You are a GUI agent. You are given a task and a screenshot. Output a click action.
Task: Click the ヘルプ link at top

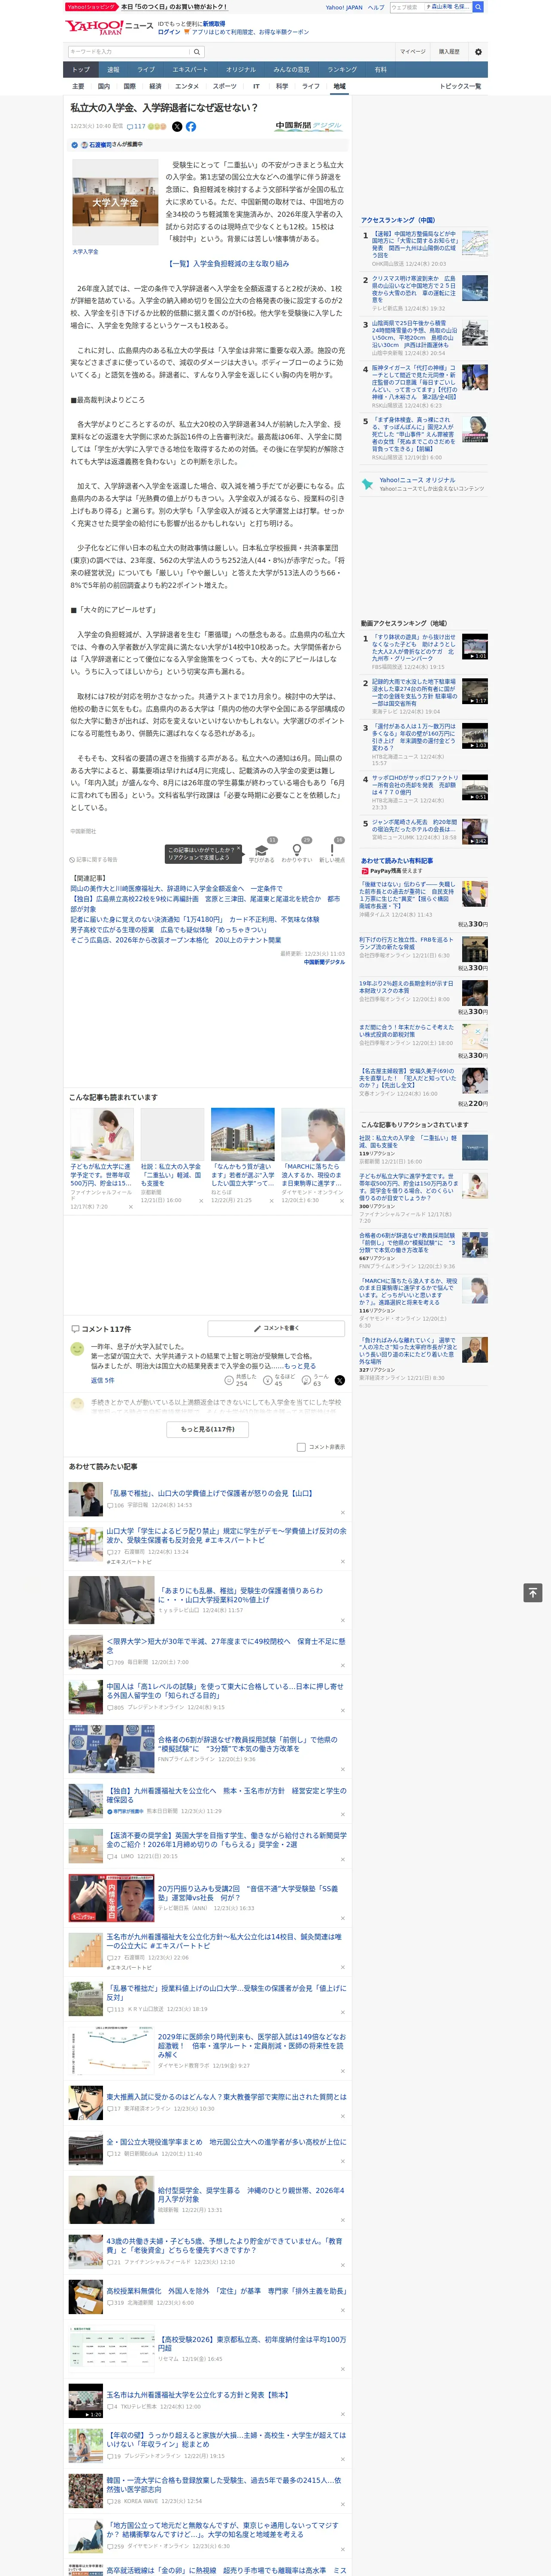(x=376, y=7)
